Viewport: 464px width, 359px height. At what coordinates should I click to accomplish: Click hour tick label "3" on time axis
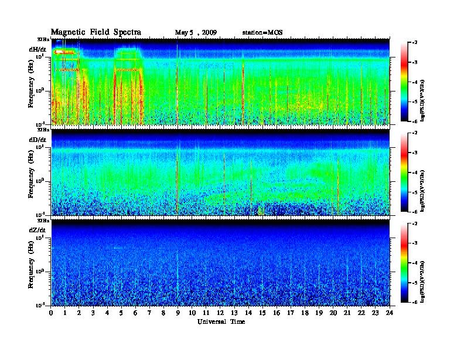[93, 313]
